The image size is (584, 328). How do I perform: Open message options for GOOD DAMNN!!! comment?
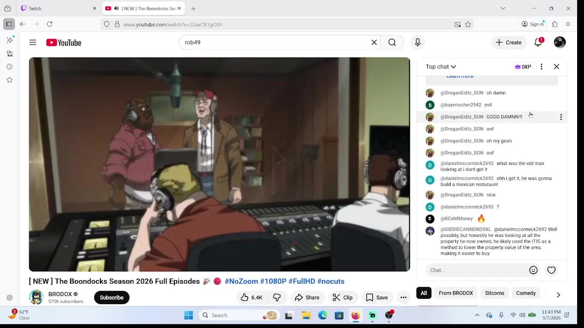point(561,117)
